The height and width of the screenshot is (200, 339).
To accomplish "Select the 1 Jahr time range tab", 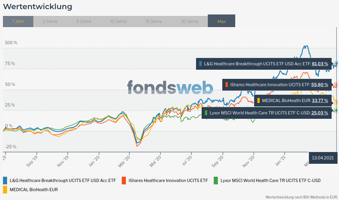I will [18, 21].
